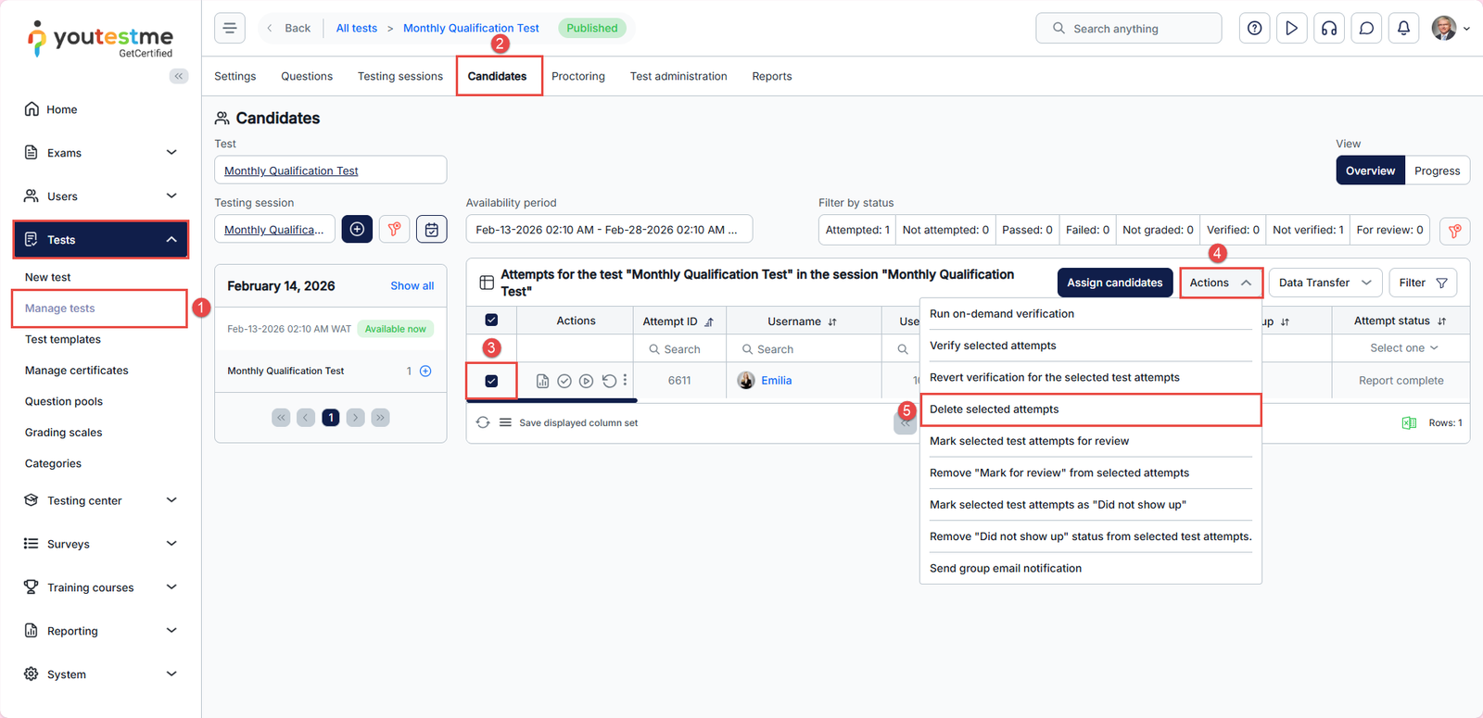Image resolution: width=1483 pixels, height=718 pixels.
Task: Open the Emilia username link
Action: (776, 381)
